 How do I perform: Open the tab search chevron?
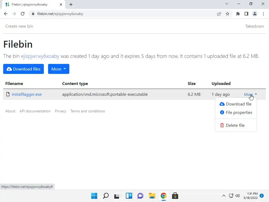tap(227, 4)
